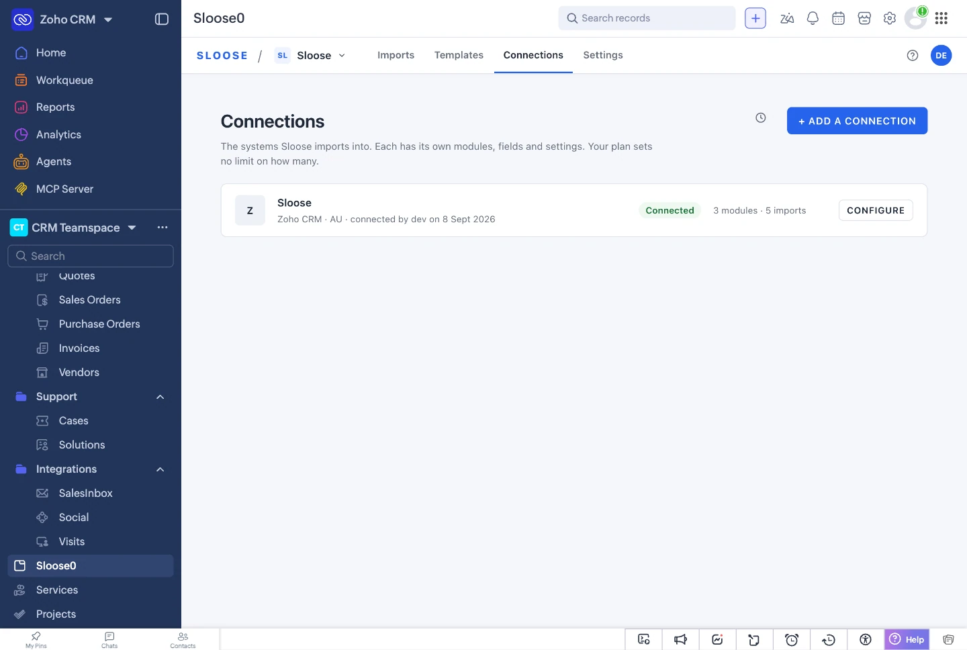
Task: Open the marketplace store icon
Action: click(x=864, y=18)
